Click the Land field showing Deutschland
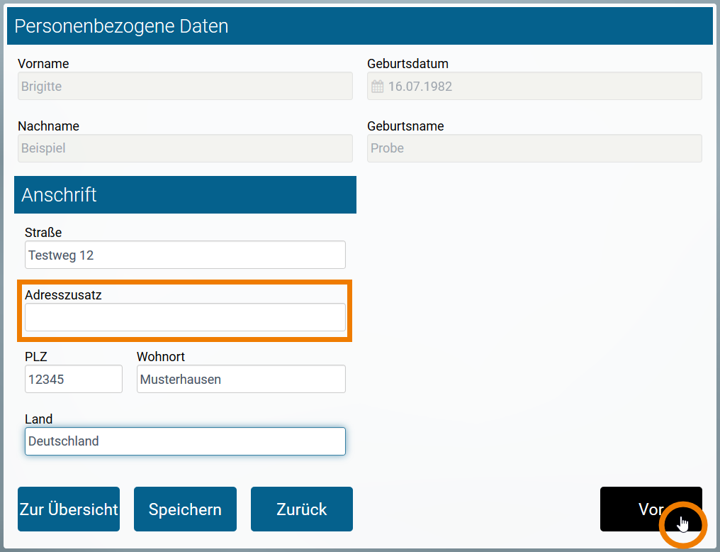 pos(184,441)
